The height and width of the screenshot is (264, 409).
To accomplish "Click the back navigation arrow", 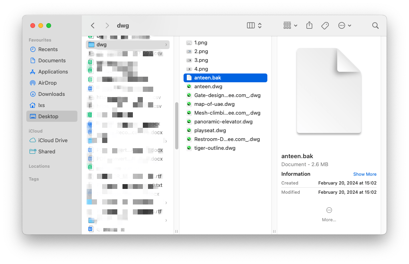I will pos(93,25).
